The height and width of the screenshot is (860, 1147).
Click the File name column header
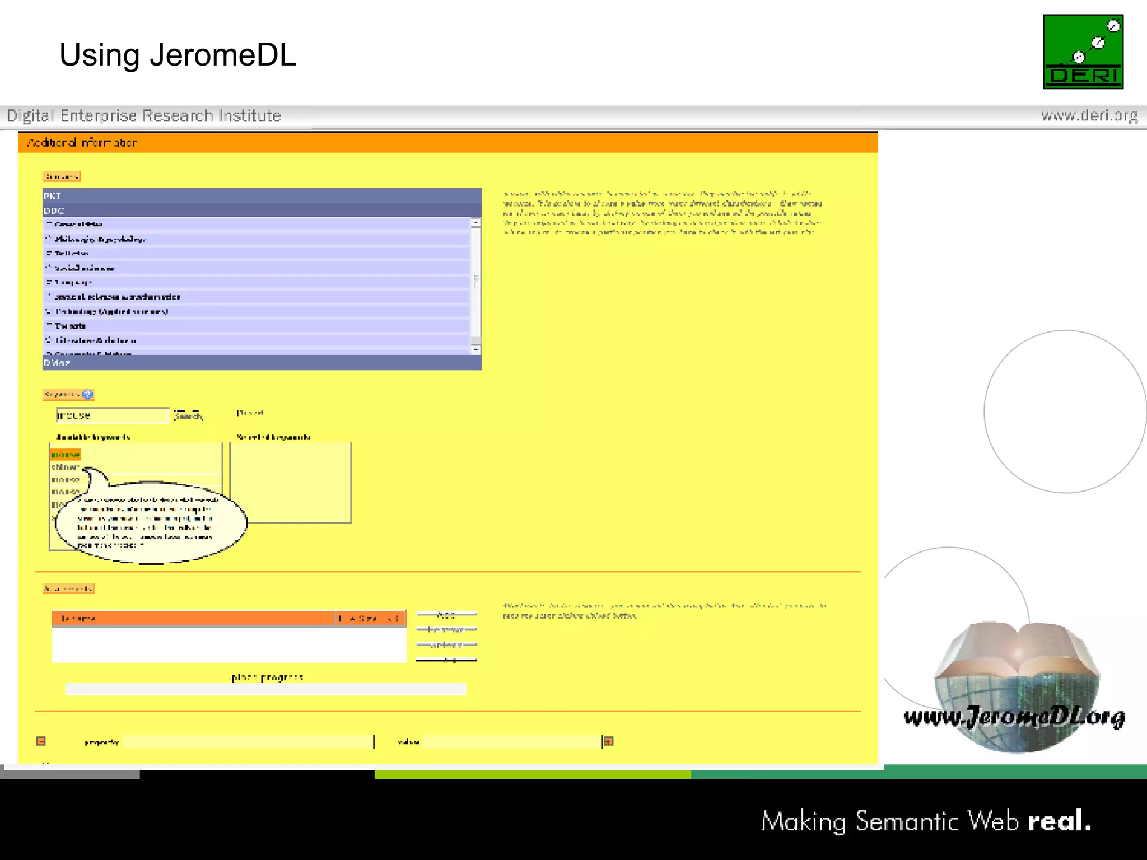pos(193,618)
